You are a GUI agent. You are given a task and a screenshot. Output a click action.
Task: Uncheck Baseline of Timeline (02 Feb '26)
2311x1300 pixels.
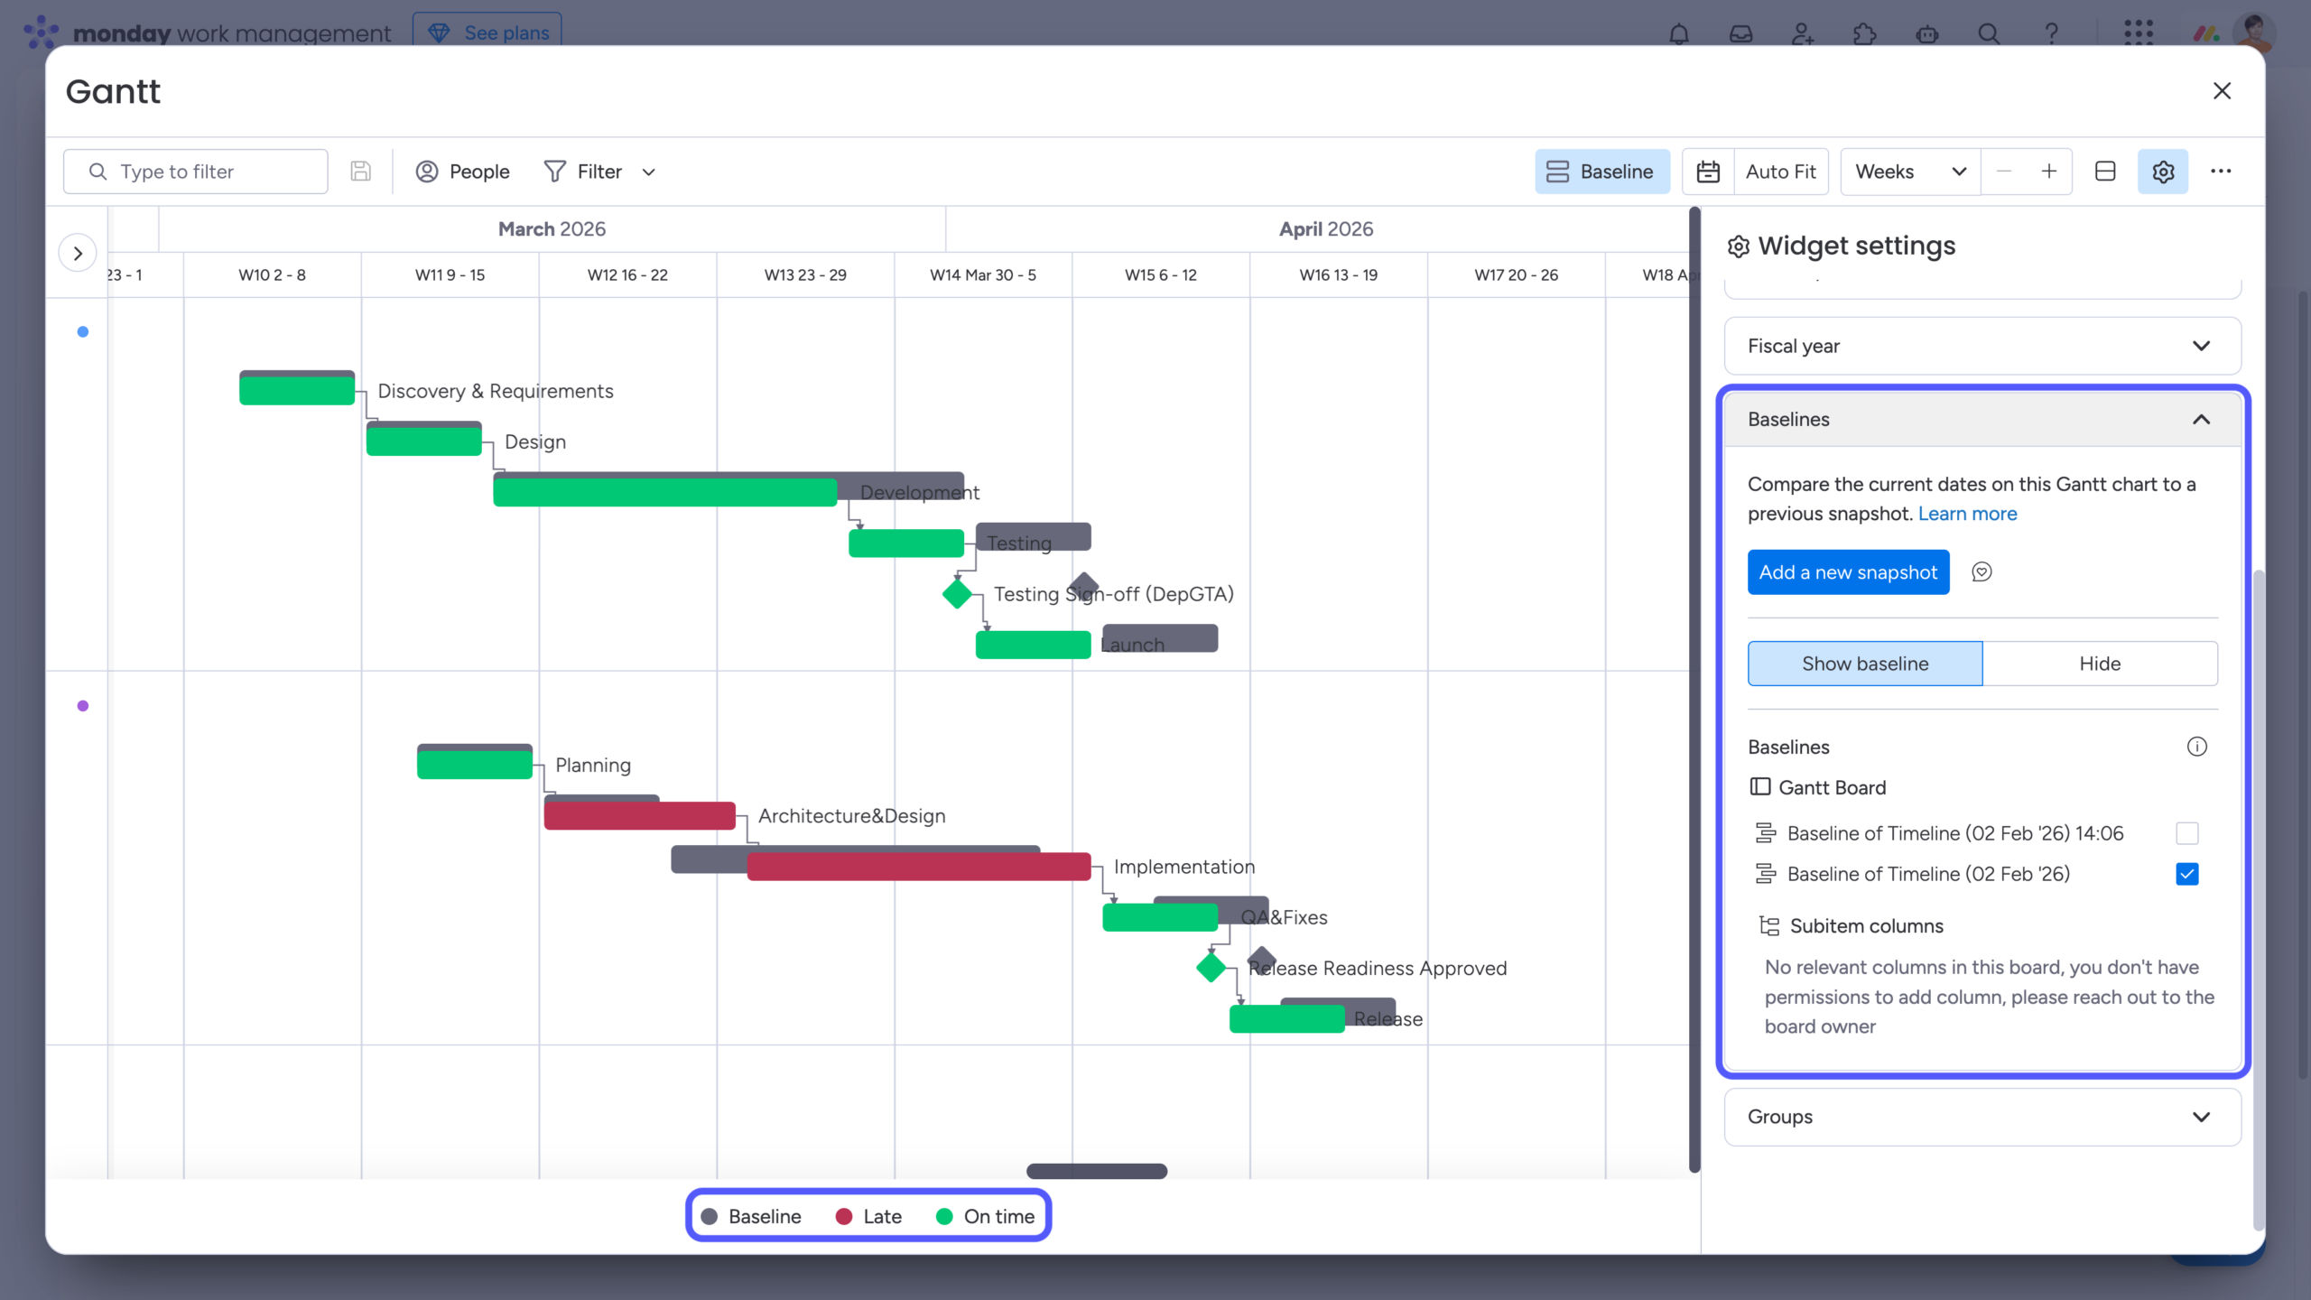tap(2186, 874)
